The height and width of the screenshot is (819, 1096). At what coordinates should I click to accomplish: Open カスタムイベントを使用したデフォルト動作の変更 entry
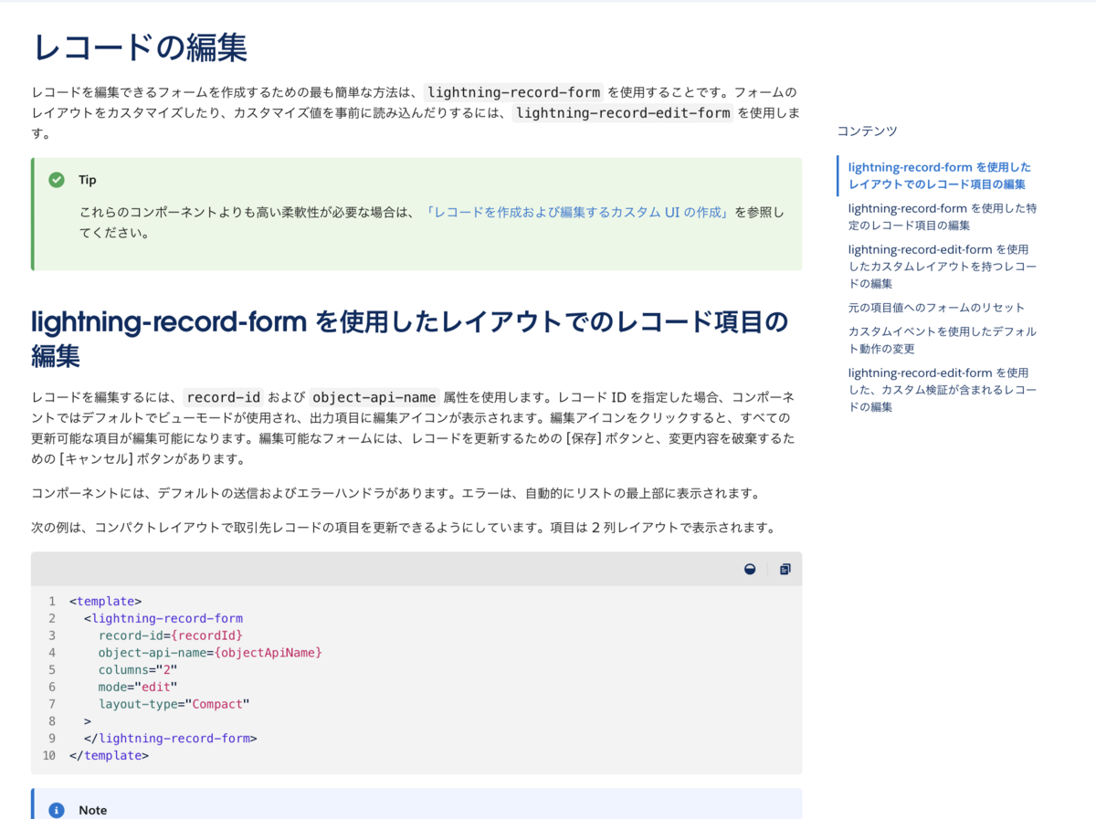(x=941, y=340)
